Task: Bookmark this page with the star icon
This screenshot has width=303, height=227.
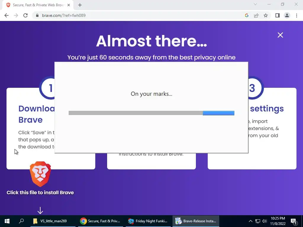Action: point(266,15)
